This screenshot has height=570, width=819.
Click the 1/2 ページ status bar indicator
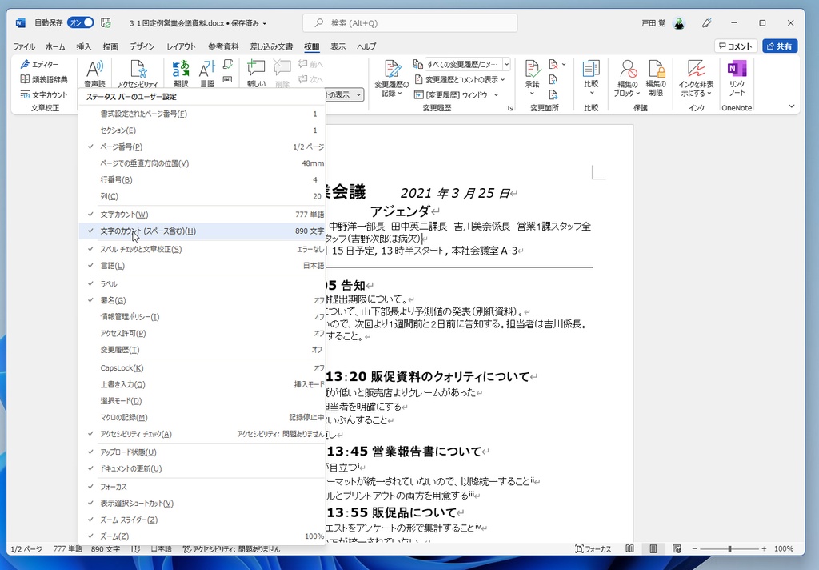[26, 549]
